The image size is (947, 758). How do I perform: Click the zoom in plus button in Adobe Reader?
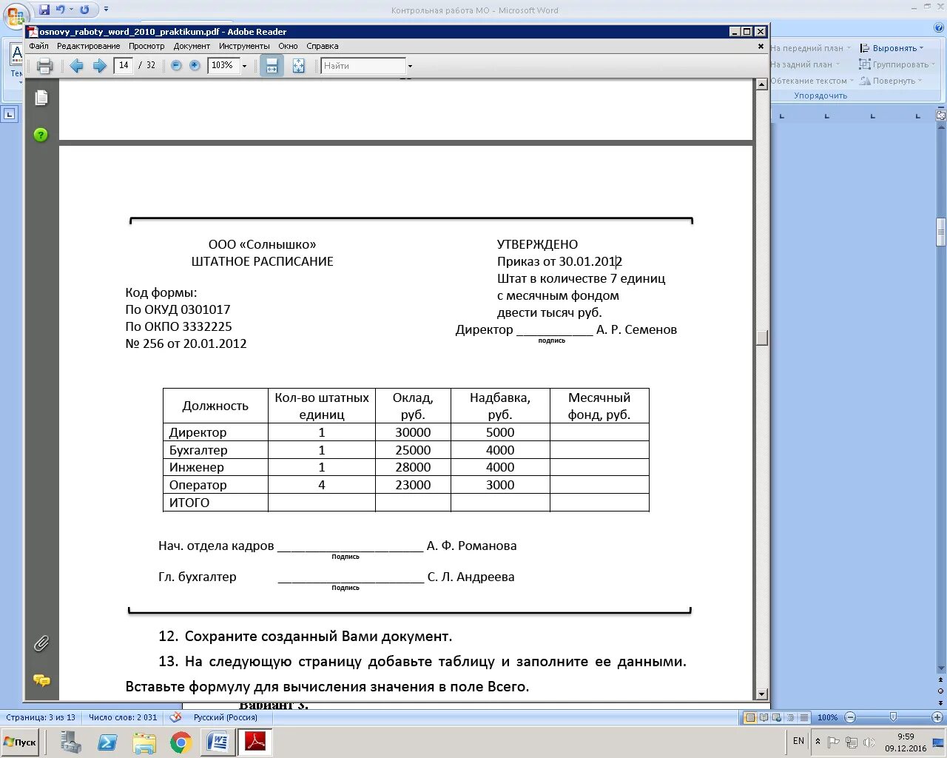[x=195, y=65]
